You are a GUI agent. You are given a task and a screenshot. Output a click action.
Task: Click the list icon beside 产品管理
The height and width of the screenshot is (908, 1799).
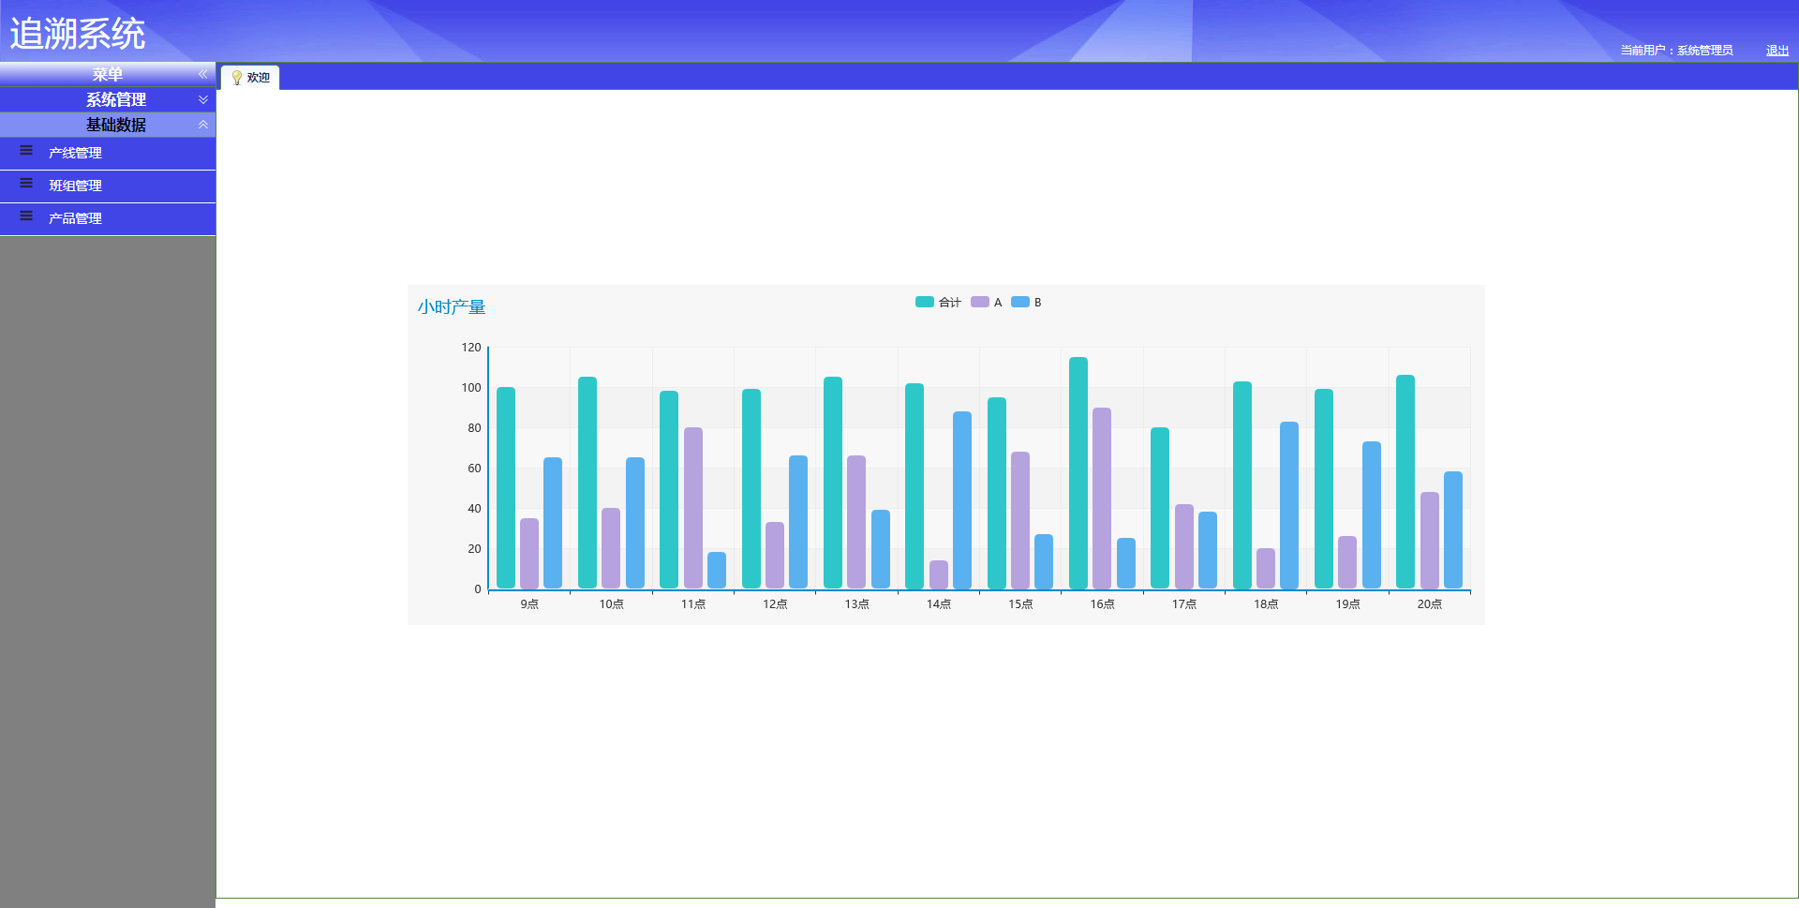click(x=26, y=216)
